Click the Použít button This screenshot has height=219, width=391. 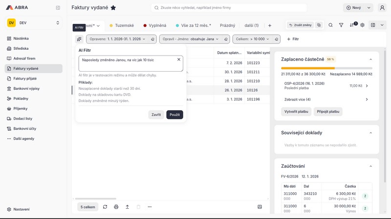174,115
